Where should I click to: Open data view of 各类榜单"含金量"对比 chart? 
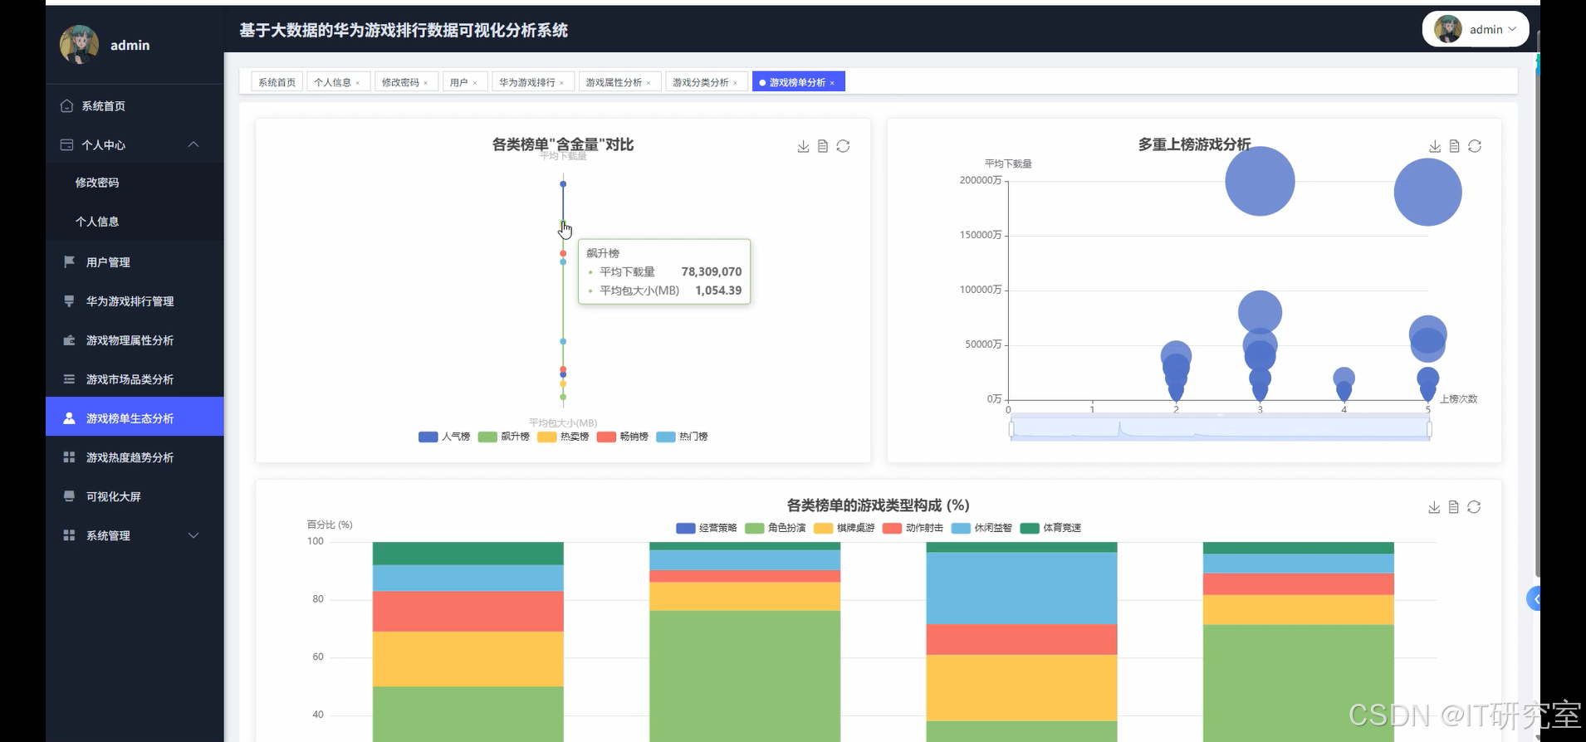point(823,146)
